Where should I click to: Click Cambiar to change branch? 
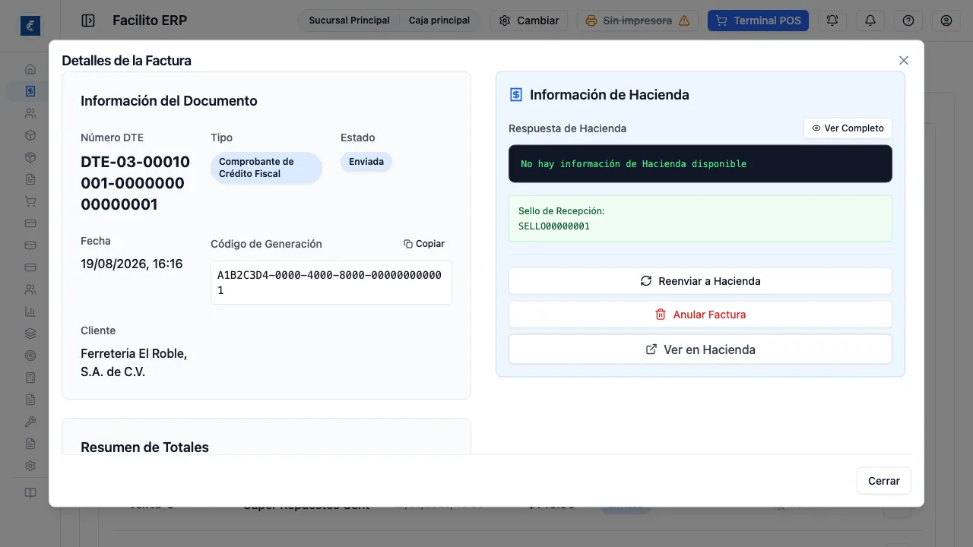point(529,21)
